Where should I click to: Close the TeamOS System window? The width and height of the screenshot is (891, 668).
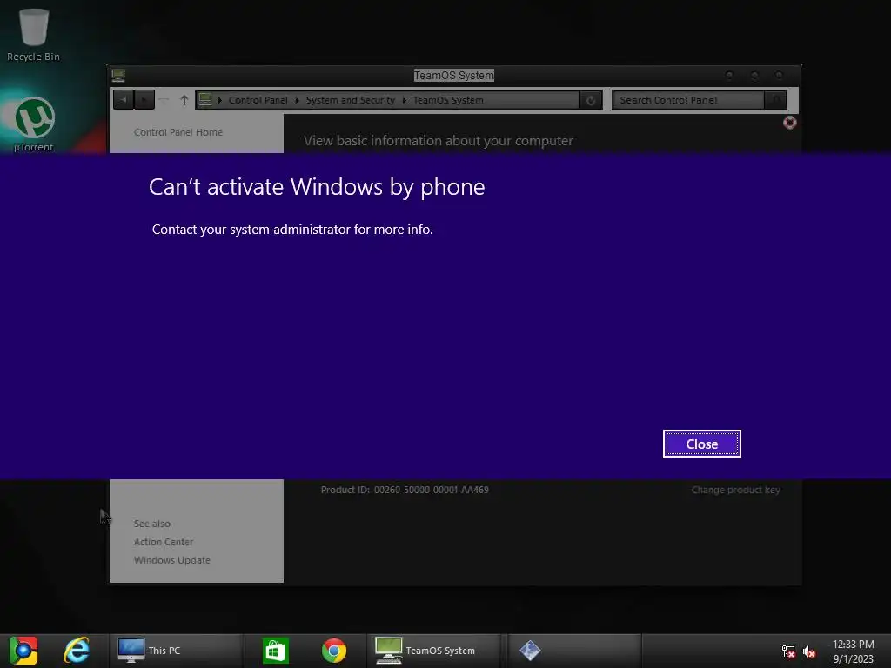tap(779, 75)
